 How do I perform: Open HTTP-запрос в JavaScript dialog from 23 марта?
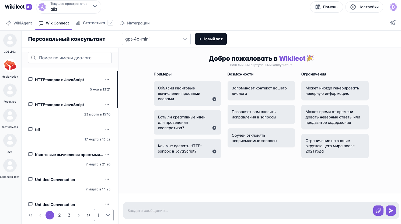click(69, 109)
